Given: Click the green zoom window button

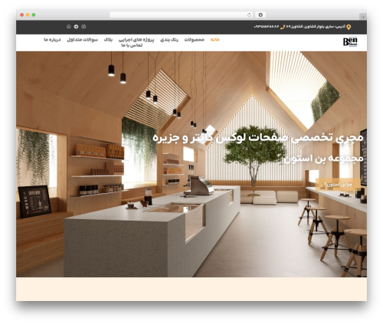Looking at the screenshot, I should tap(34, 15).
